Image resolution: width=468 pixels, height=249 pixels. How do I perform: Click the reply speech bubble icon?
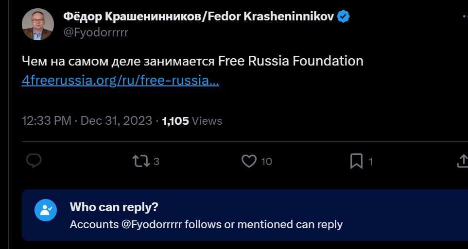(34, 161)
